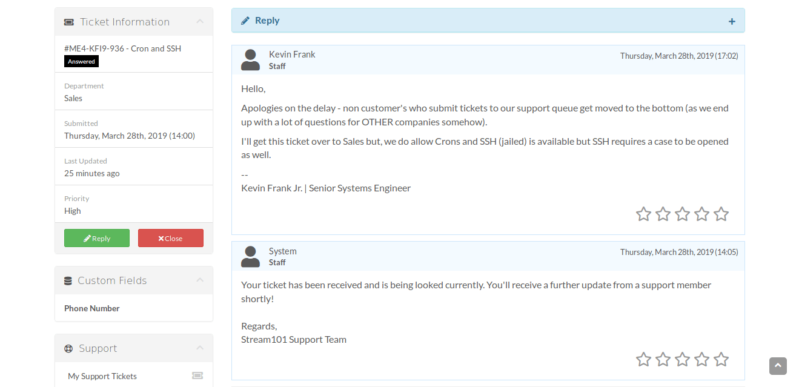Rate the System reply one star
799x387 pixels.
click(643, 360)
